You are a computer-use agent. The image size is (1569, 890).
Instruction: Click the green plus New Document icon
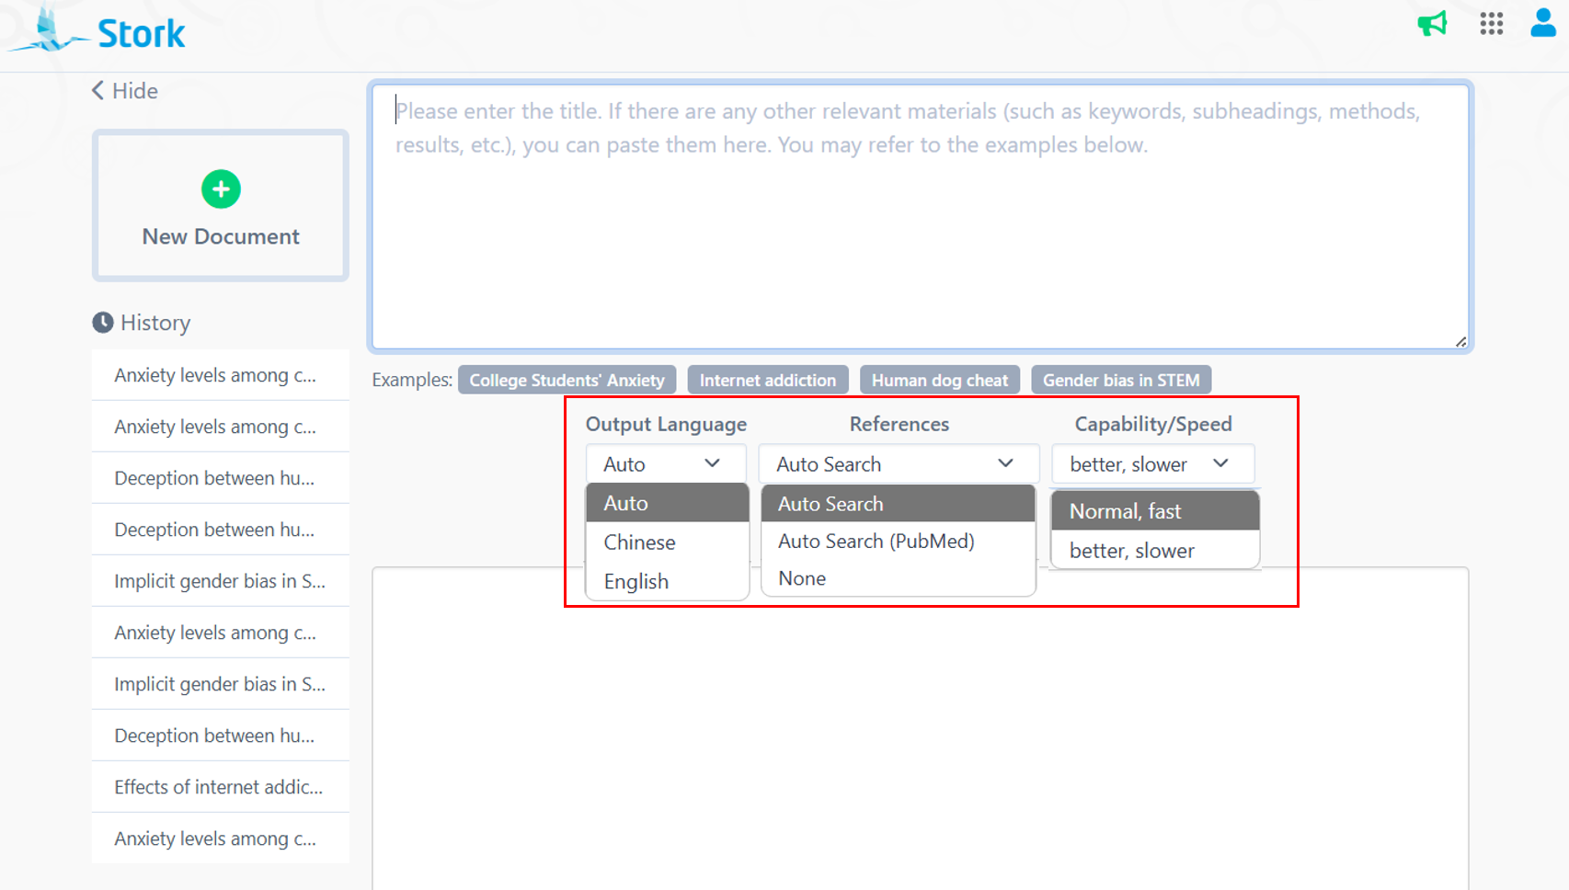[x=221, y=189]
